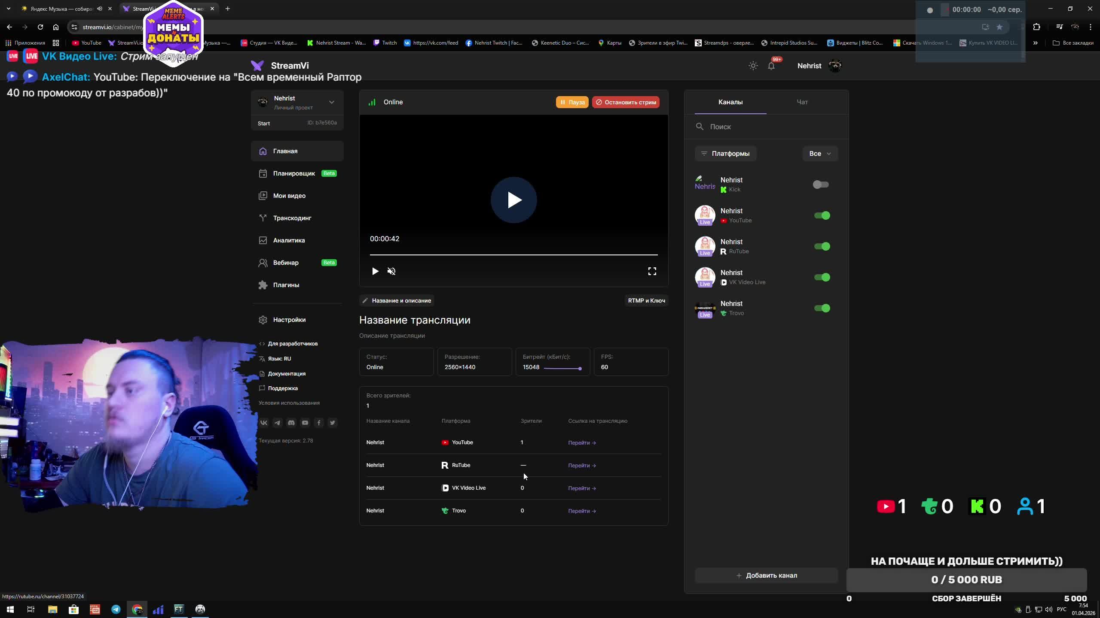Open the notifications bell icon
The image size is (1100, 618).
click(x=771, y=66)
